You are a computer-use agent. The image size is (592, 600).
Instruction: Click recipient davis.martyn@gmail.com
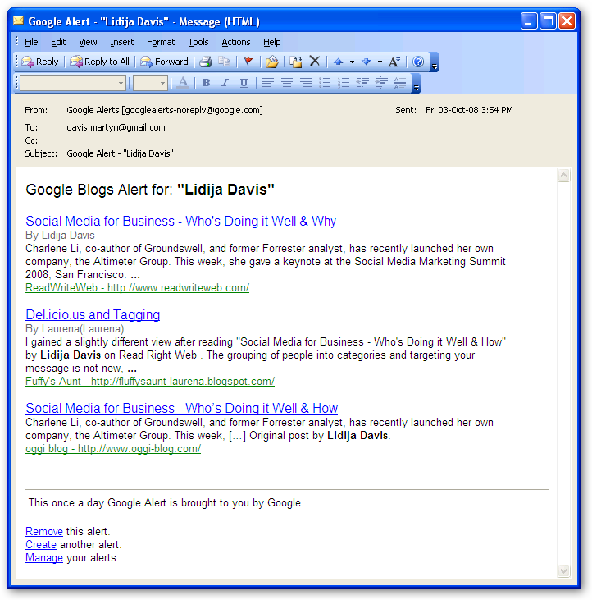coord(116,127)
